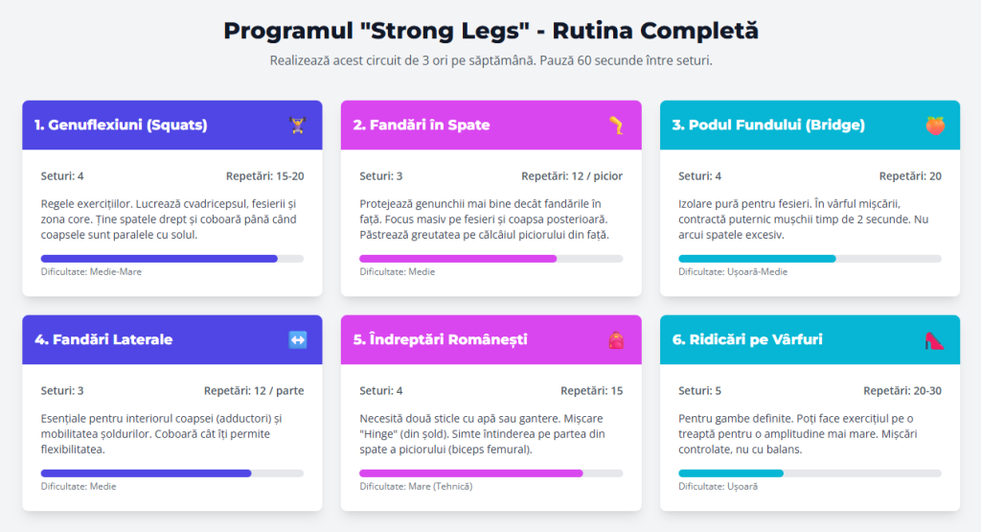This screenshot has width=981, height=532.
Task: Select the "1. Genuflexiuni (Squats)" card header
Action: (121, 126)
